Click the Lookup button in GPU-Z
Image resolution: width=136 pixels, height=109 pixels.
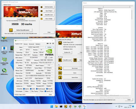coord(49,47)
